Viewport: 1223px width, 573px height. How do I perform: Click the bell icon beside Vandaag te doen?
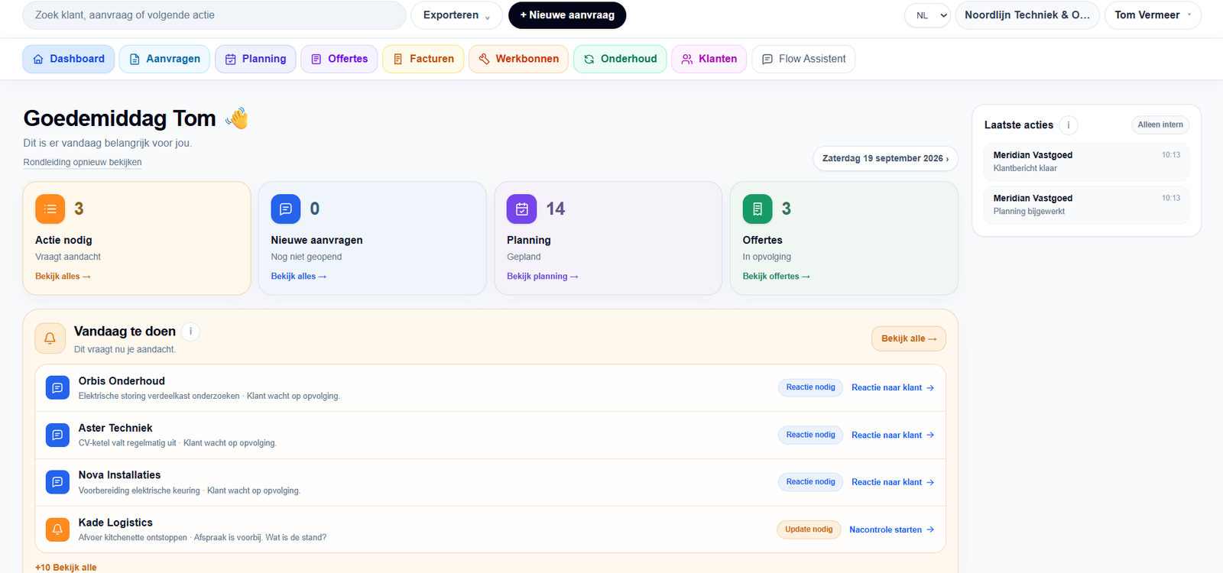tap(50, 338)
